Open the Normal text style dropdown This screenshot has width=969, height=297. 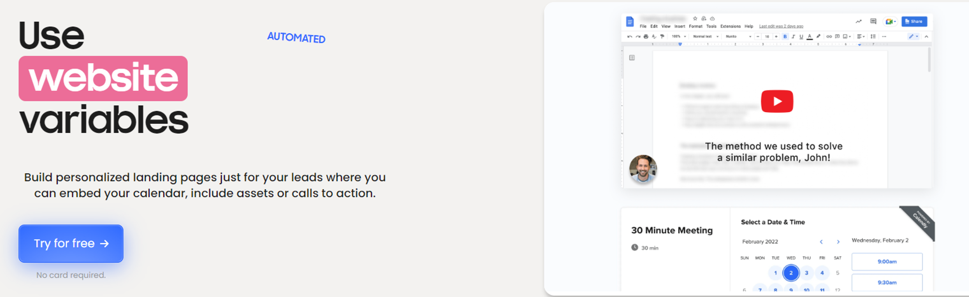coord(705,36)
